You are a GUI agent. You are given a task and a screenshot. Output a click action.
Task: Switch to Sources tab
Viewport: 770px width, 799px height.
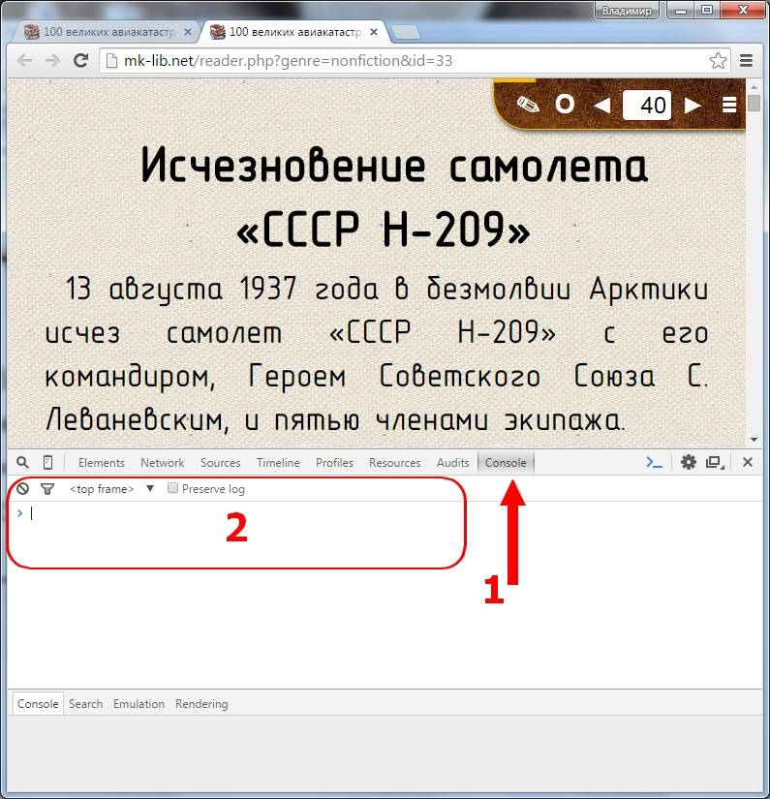[220, 463]
